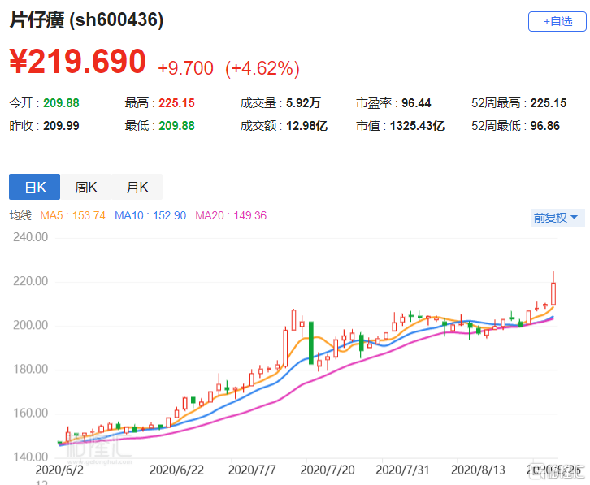590x485 pixels.
Task: Add stock via +自选 button
Action: [557, 21]
